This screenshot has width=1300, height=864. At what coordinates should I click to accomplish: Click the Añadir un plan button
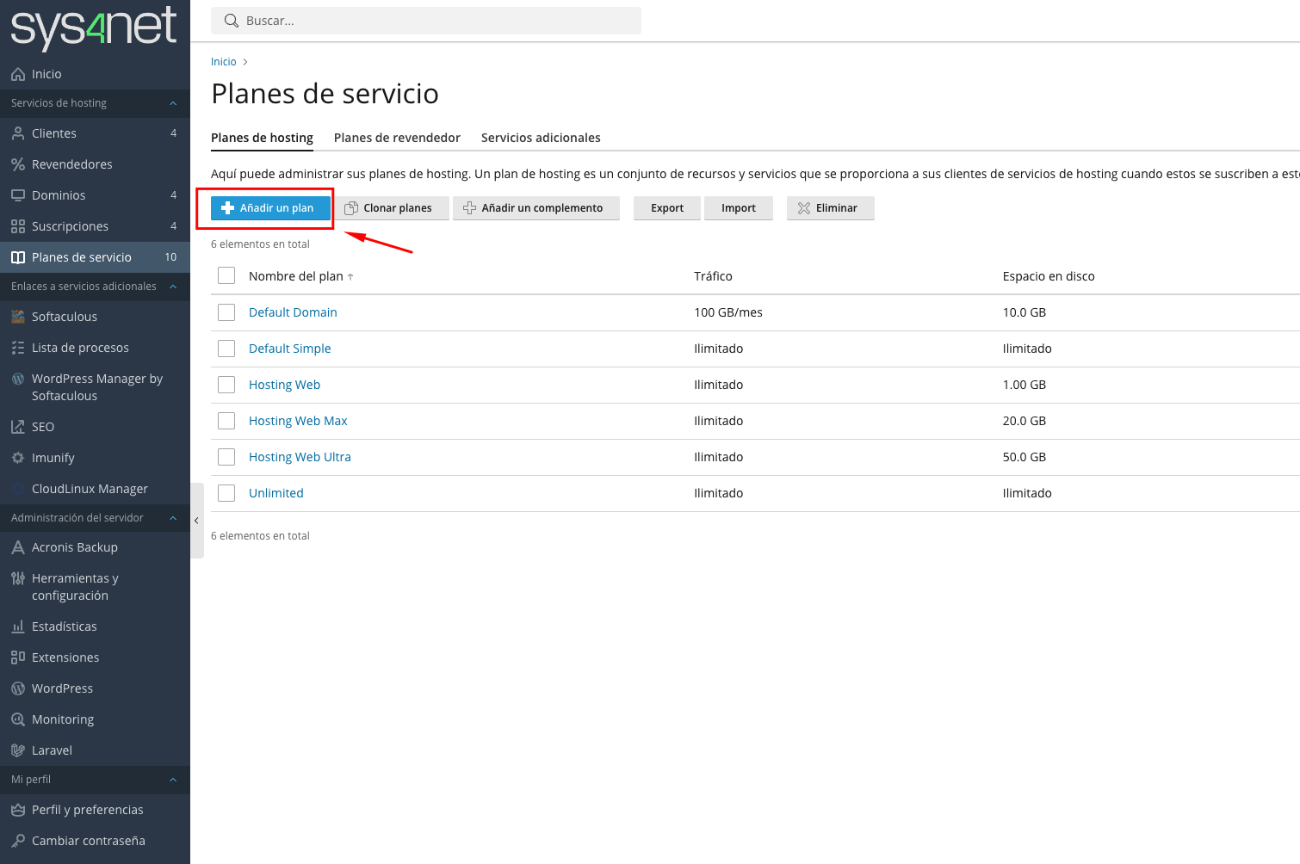(270, 208)
